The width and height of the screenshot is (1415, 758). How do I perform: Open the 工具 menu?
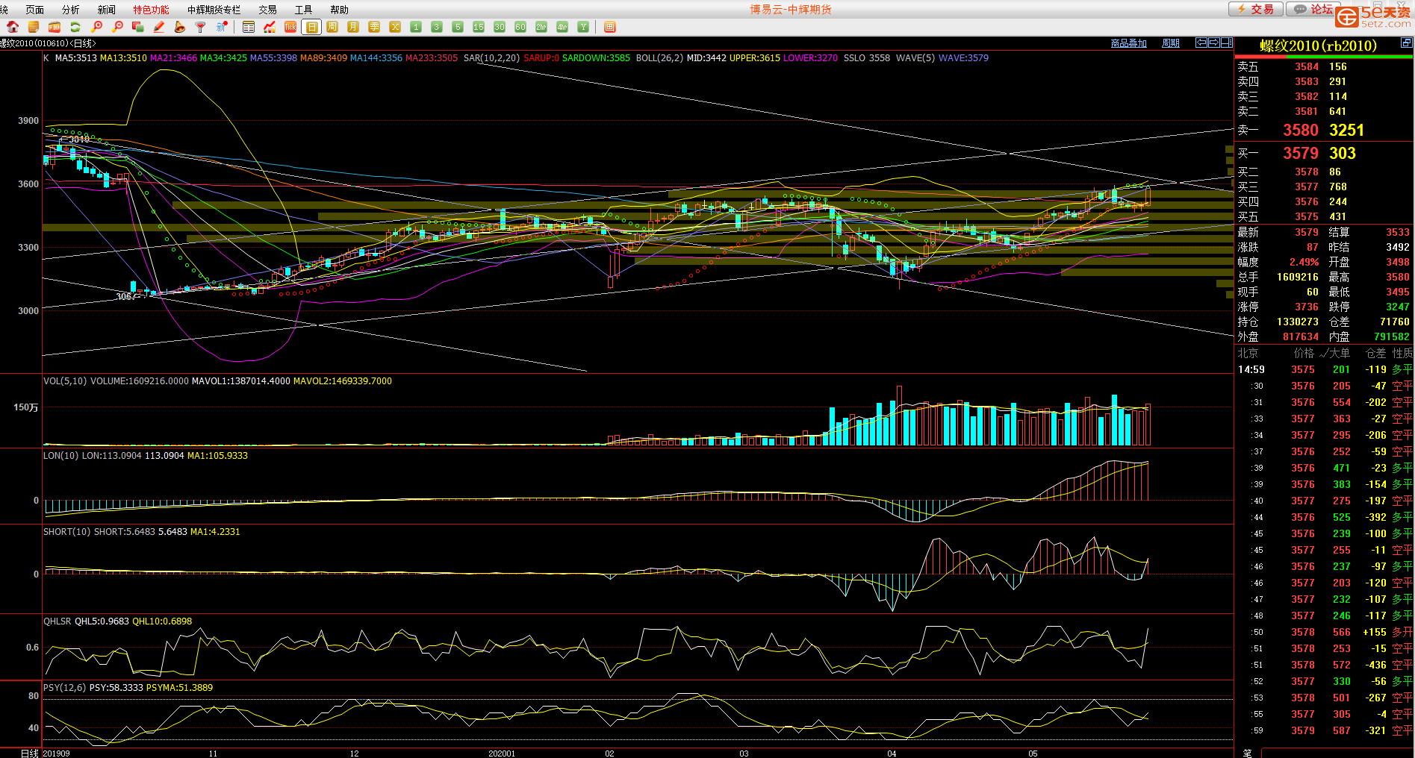pyautogui.click(x=303, y=10)
